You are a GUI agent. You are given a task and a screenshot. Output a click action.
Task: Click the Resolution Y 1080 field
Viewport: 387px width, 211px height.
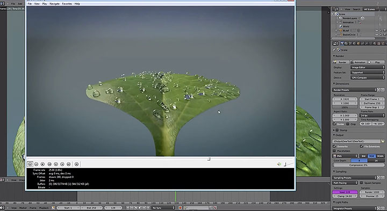pos(345,103)
